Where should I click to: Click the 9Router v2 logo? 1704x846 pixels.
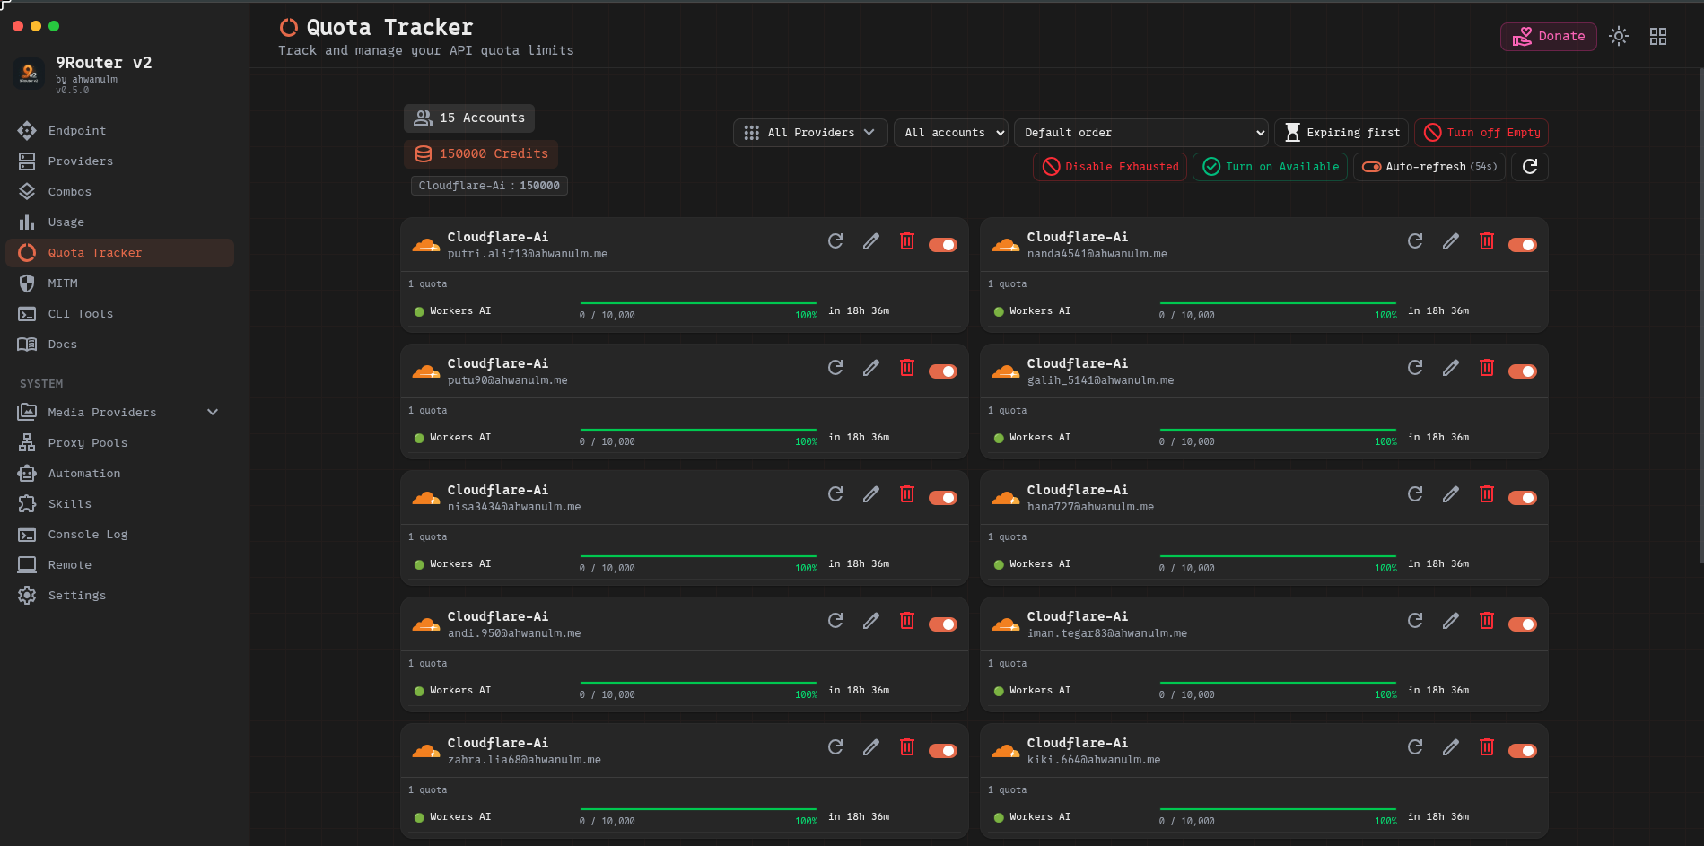coord(29,74)
